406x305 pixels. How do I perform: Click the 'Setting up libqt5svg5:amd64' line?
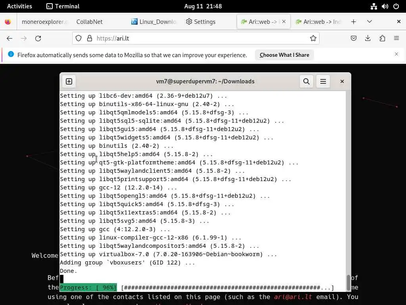(x=134, y=221)
